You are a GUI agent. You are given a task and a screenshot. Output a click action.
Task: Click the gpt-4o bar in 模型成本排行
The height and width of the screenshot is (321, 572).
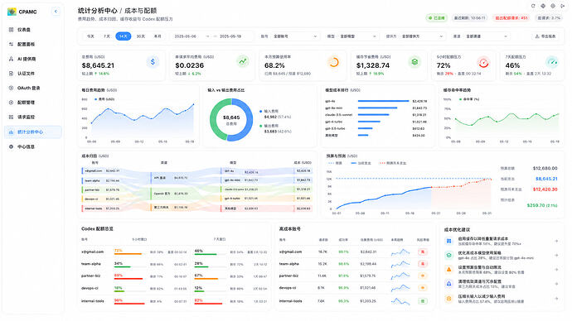[383, 101]
